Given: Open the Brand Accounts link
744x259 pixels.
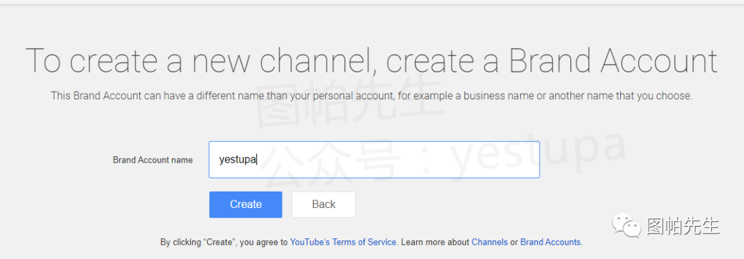Looking at the screenshot, I should (550, 242).
